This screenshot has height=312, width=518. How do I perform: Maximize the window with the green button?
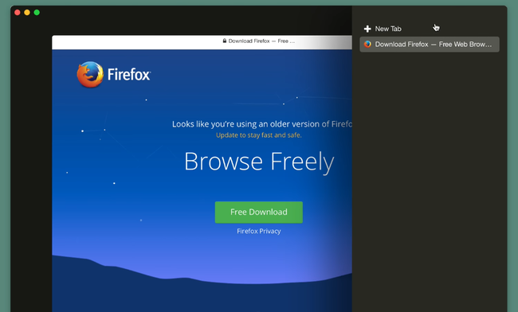click(37, 13)
